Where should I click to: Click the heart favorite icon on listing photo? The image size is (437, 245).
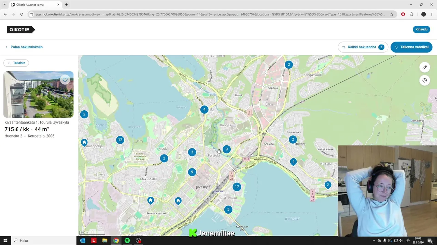pyautogui.click(x=65, y=80)
